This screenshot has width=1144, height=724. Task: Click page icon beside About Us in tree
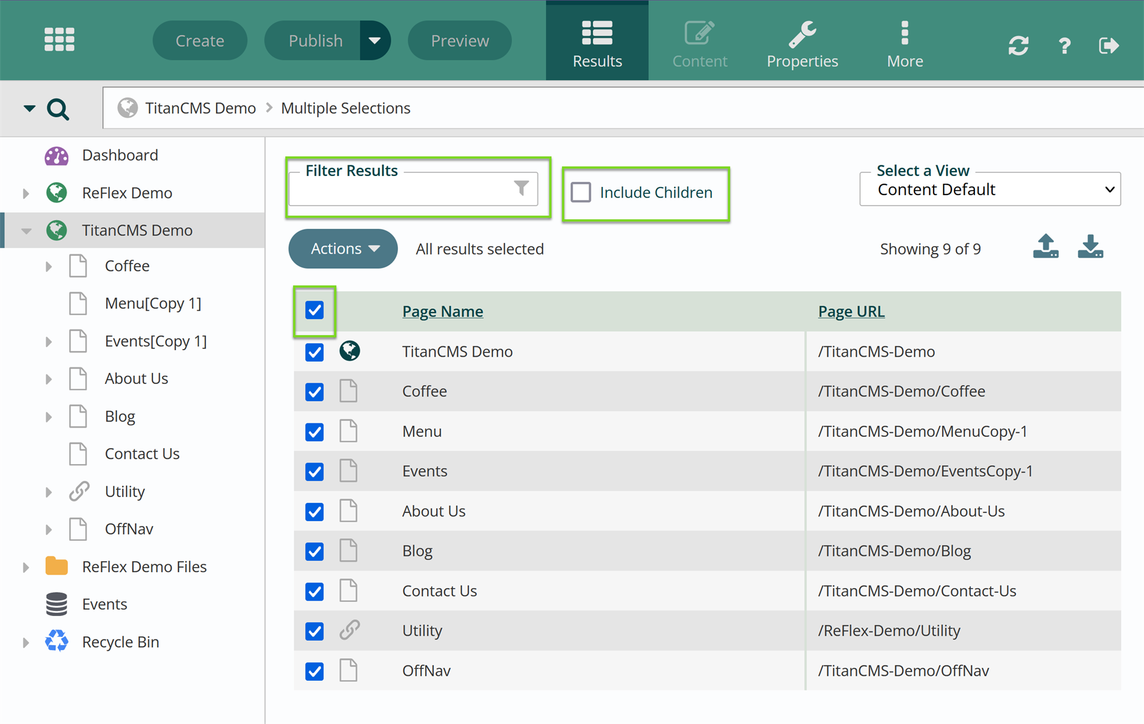point(78,378)
